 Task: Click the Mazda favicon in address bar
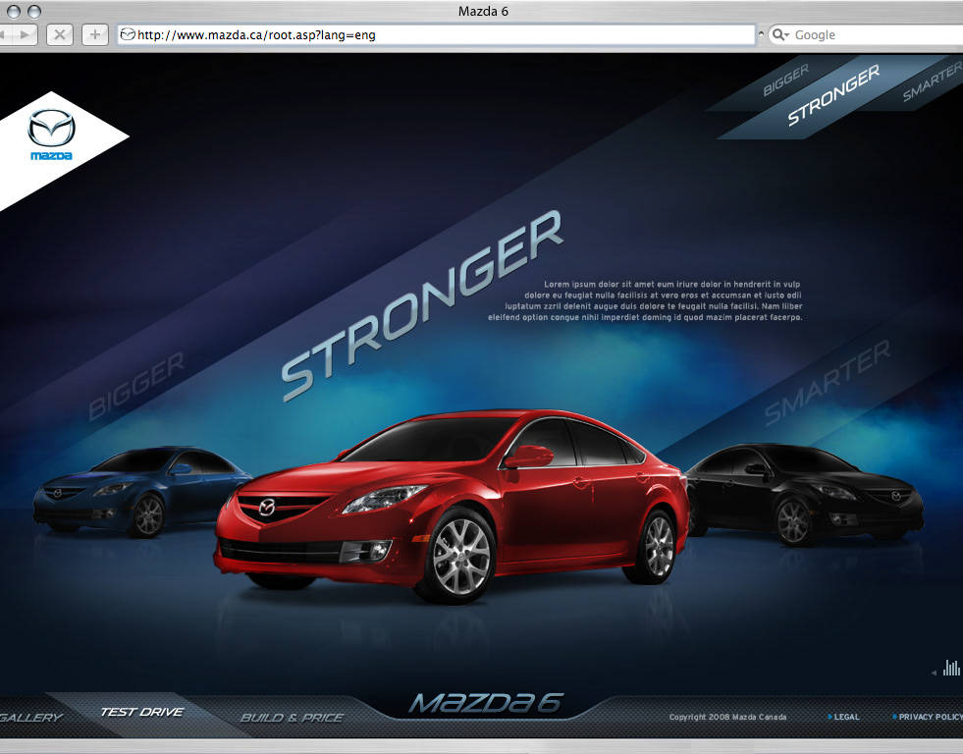click(x=128, y=34)
